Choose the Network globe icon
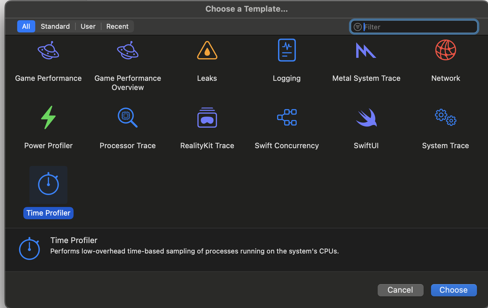488x308 pixels. (446, 50)
